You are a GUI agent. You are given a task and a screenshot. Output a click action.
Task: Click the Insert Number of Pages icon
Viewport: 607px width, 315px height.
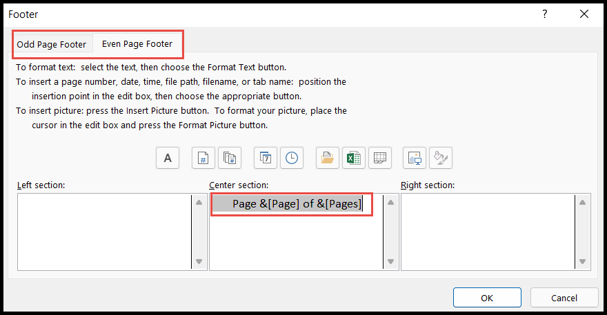pyautogui.click(x=229, y=158)
